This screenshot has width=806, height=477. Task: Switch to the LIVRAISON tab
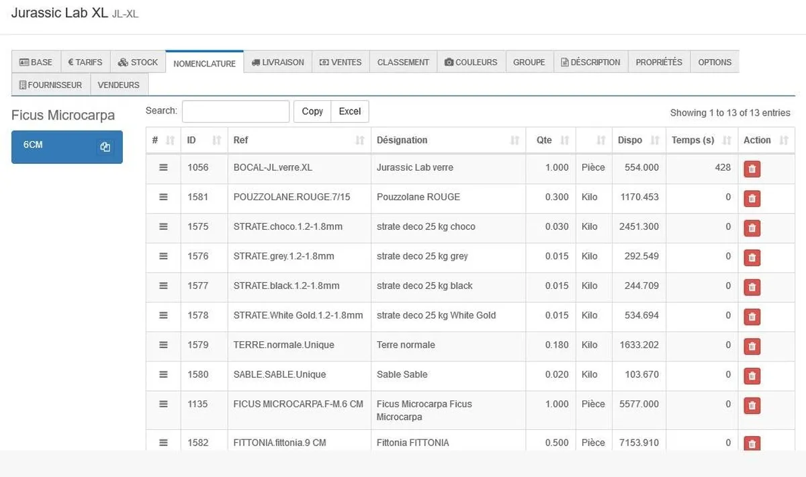click(277, 62)
